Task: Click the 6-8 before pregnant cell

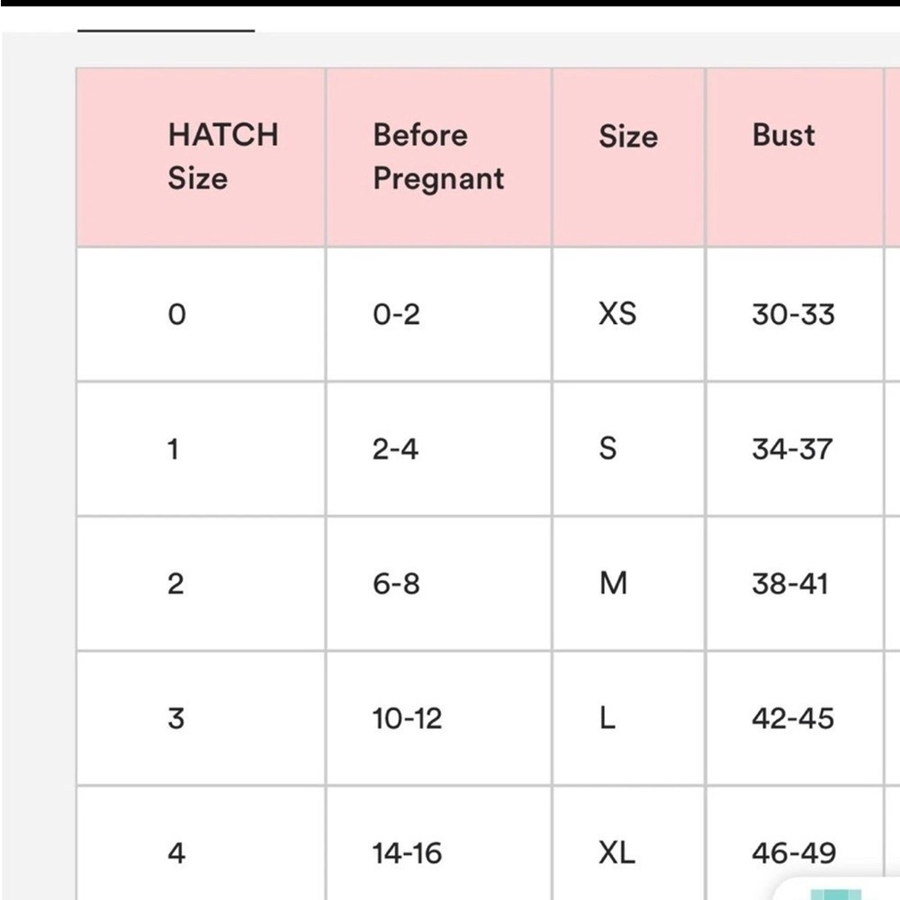Action: pos(438,584)
